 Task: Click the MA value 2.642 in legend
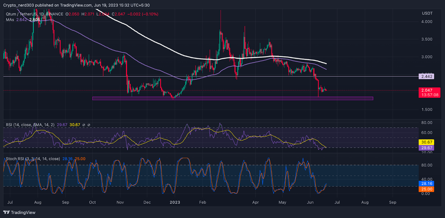[22, 20]
